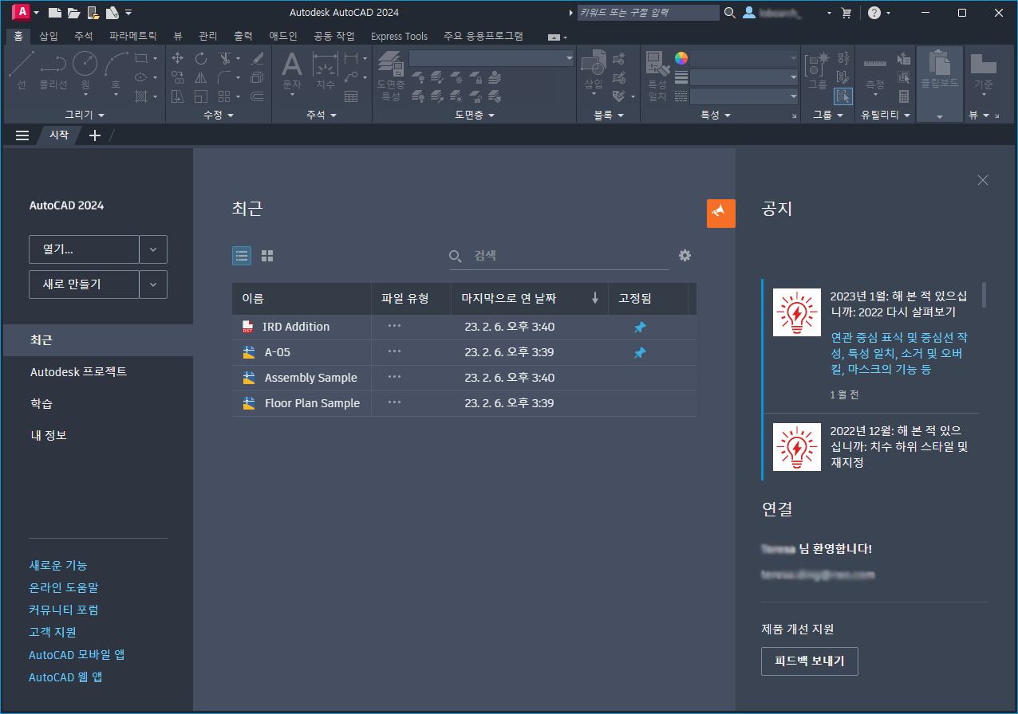This screenshot has height=714, width=1018.
Task: Open the 파라메트릭 ribbon tab
Action: (132, 36)
